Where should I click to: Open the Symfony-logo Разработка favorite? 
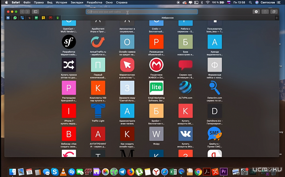click(x=69, y=42)
